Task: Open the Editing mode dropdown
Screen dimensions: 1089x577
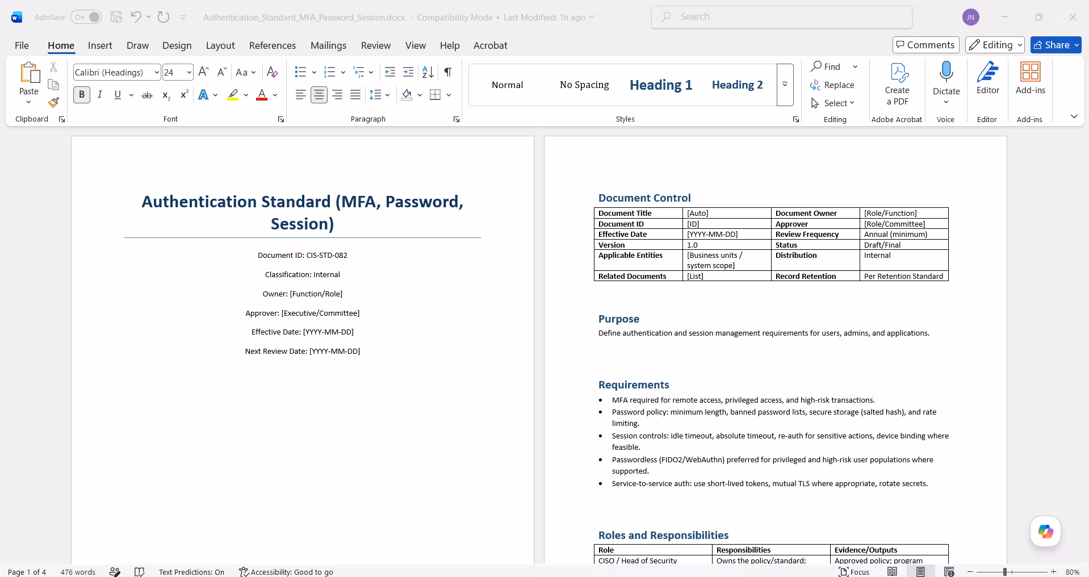Action: pyautogui.click(x=996, y=45)
